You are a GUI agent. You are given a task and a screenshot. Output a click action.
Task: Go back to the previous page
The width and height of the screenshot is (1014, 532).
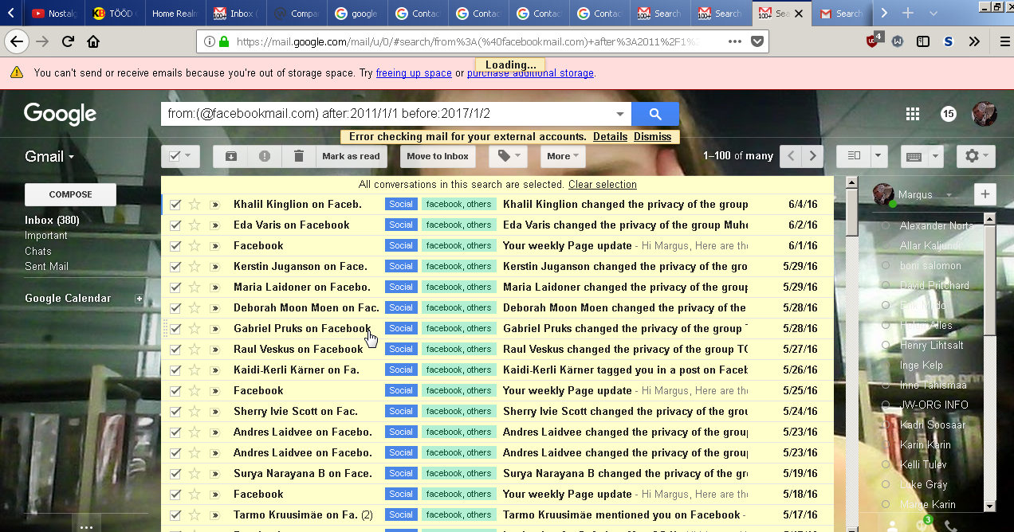click(x=17, y=41)
